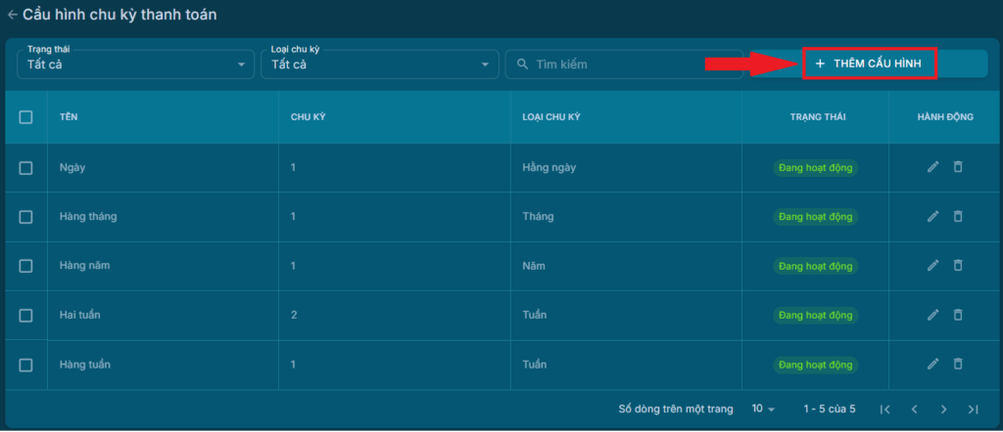Click pencil icon for Hai tuần row
Image resolution: width=1003 pixels, height=432 pixels.
point(932,315)
